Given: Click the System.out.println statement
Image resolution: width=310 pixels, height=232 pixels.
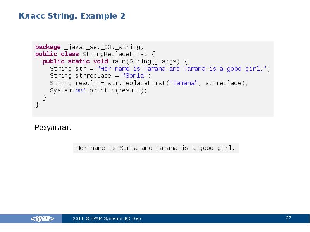Looking at the screenshot, I should pyautogui.click(x=98, y=90).
